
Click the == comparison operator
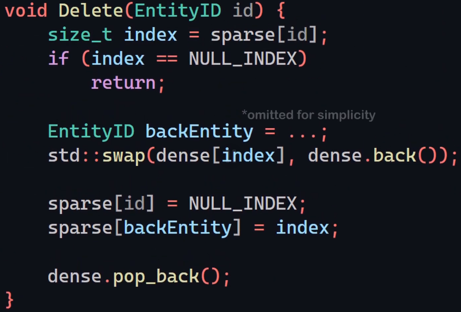pyautogui.click(x=167, y=59)
